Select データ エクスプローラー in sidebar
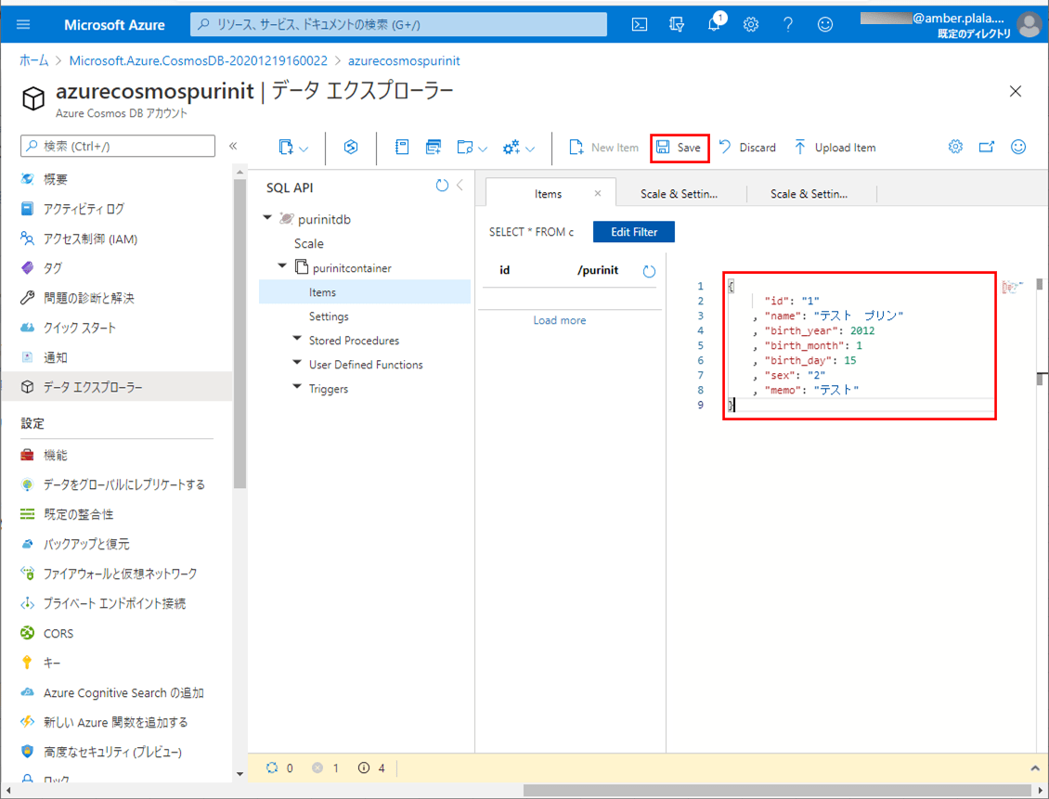The image size is (1049, 799). [x=117, y=387]
